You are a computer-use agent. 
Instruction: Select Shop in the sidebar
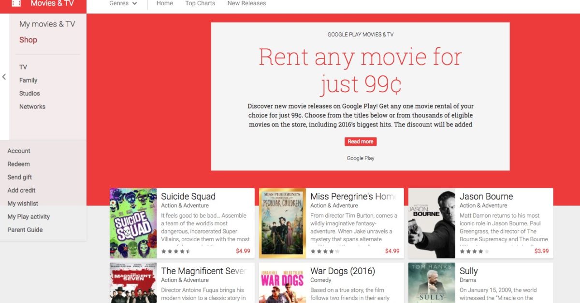point(28,40)
